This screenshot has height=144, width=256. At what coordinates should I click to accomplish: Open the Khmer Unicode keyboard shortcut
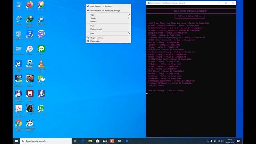tap(30, 81)
